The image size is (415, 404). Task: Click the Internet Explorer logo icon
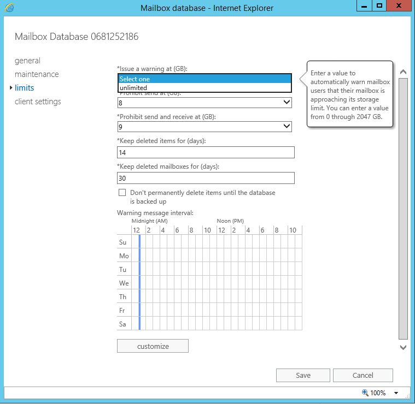point(9,8)
